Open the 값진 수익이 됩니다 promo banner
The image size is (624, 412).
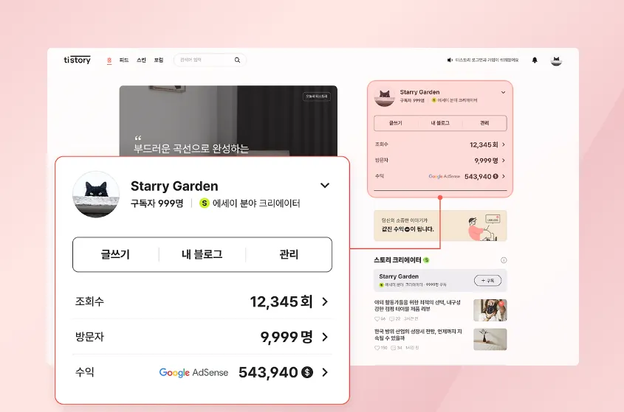tap(440, 226)
